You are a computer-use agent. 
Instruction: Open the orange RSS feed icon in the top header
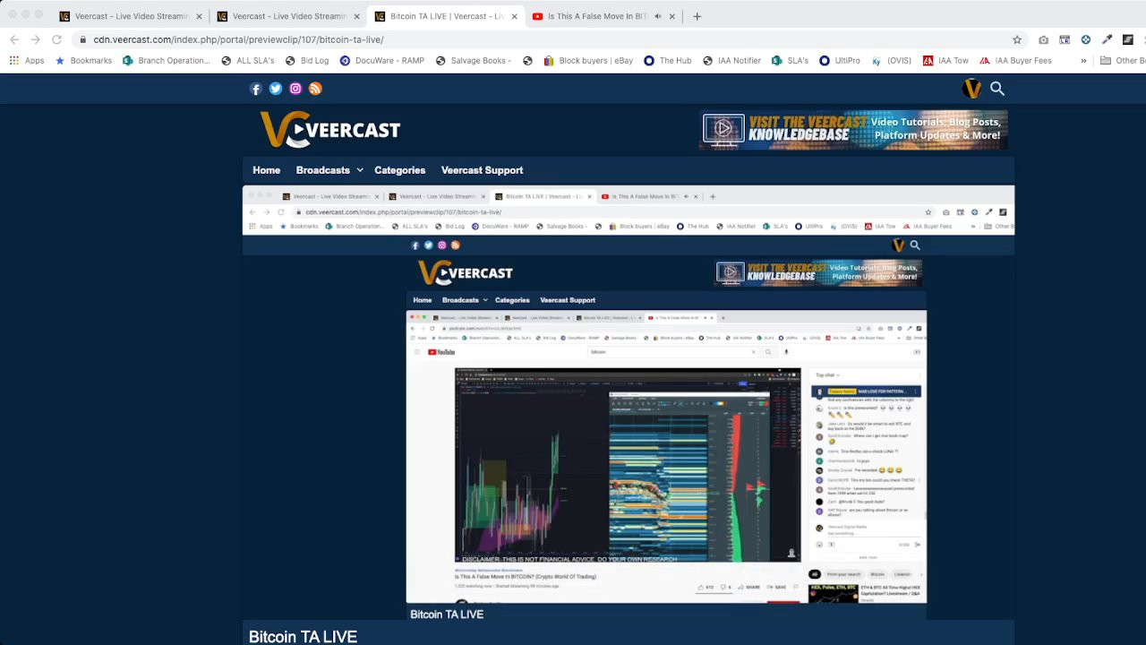315,89
